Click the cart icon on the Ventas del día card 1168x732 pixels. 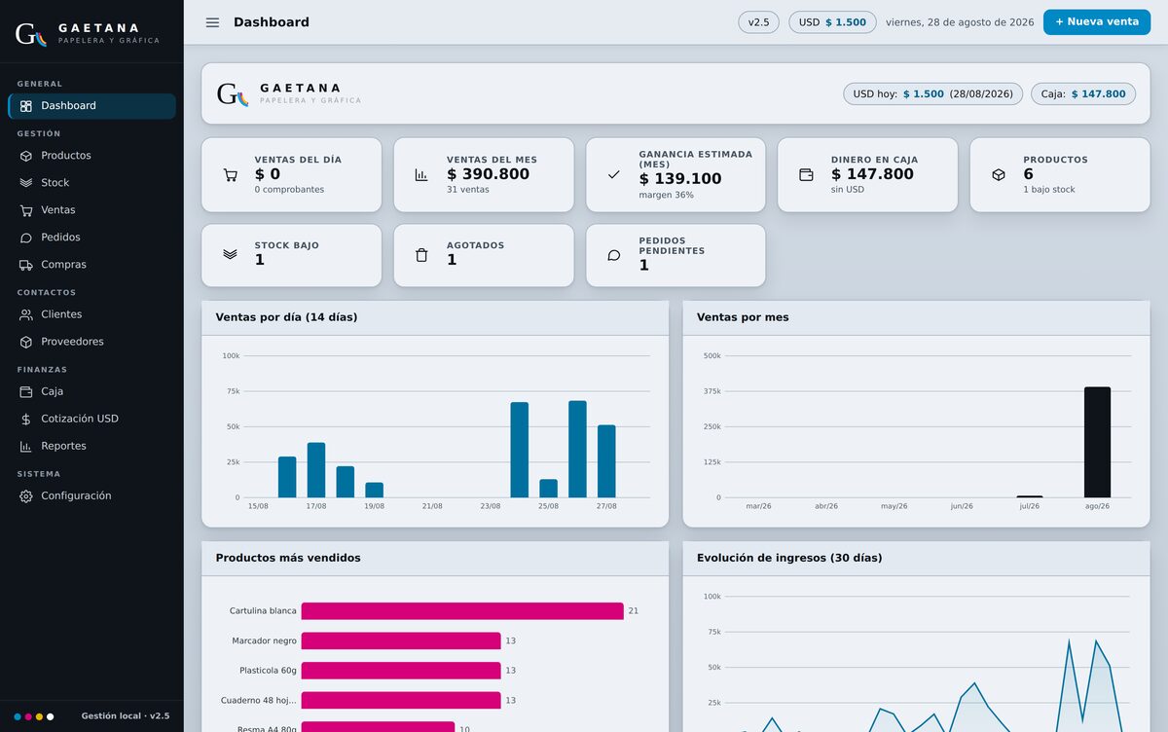click(231, 175)
